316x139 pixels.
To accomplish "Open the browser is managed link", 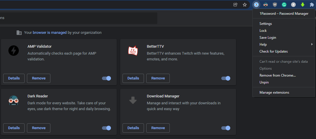I will [x=50, y=33].
